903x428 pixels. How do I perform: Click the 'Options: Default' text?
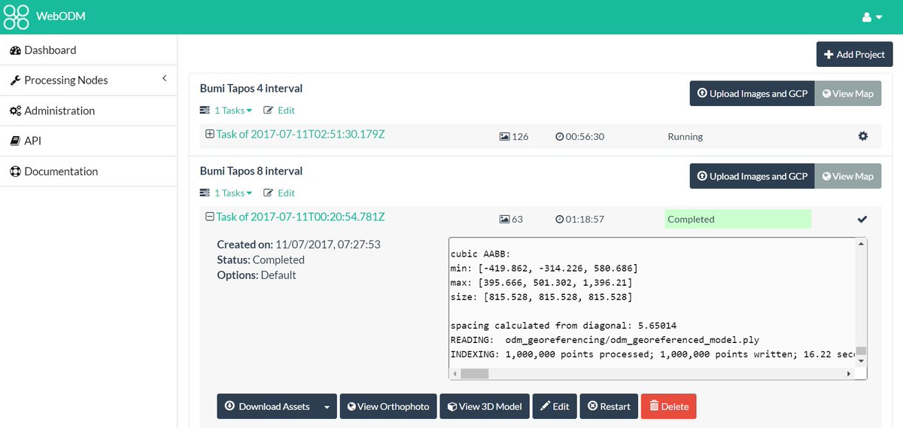click(x=257, y=275)
